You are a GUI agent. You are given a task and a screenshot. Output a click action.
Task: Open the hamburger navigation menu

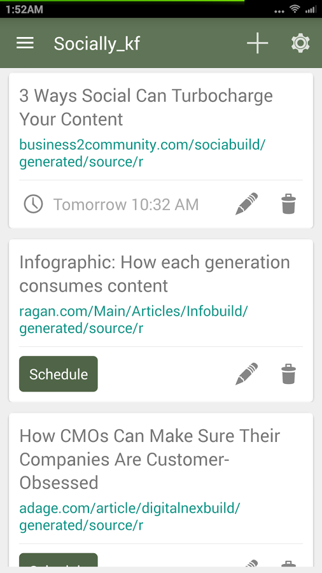pos(25,43)
